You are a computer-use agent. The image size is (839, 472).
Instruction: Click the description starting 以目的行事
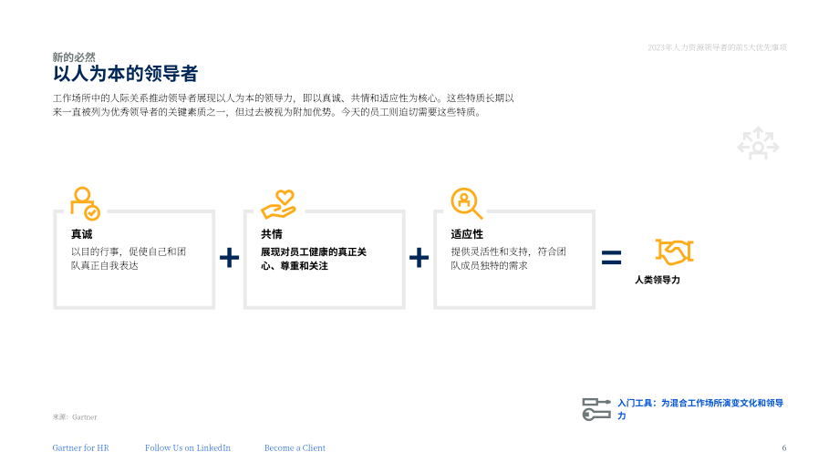point(129,258)
